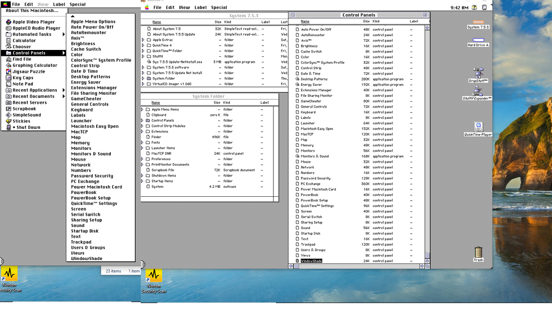Select the Hard Drive A desktop icon
Viewport: 552px width, 310px height.
tap(478, 40)
